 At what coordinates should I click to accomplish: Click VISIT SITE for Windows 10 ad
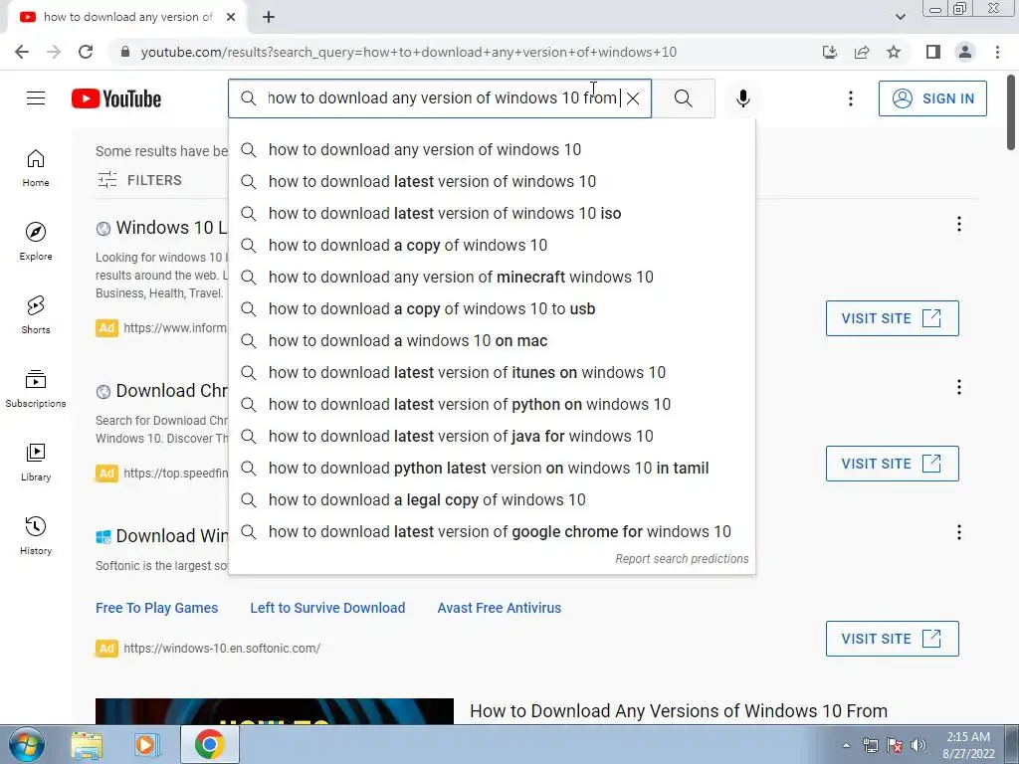(892, 318)
